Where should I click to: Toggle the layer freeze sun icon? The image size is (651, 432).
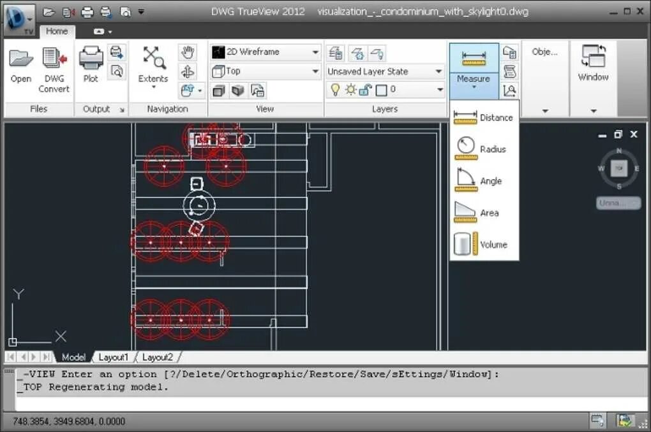[x=350, y=89]
